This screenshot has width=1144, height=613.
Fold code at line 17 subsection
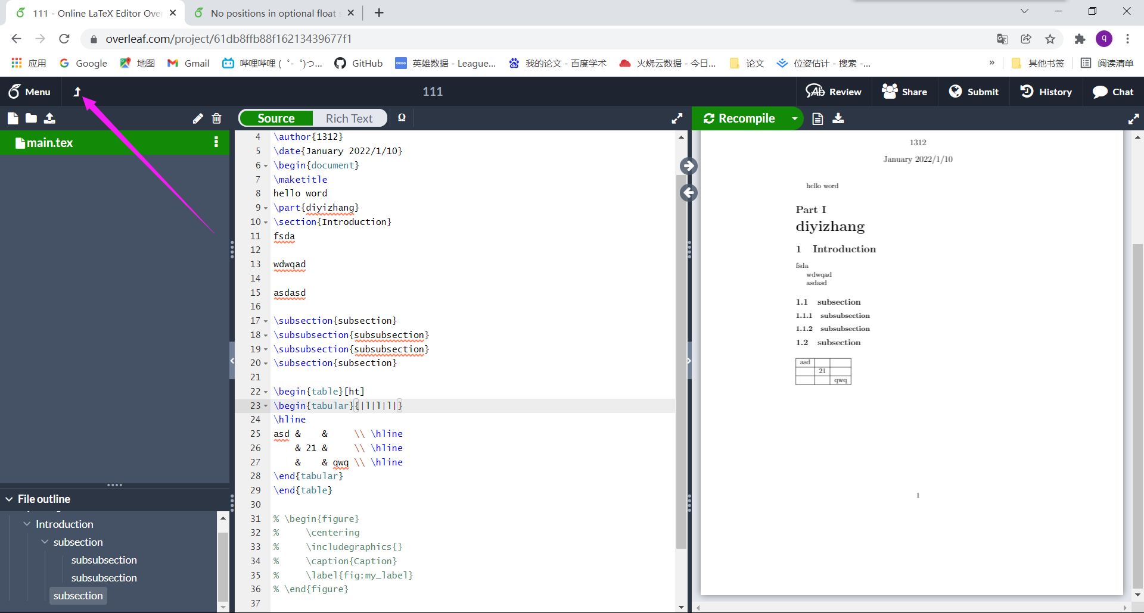[266, 321]
